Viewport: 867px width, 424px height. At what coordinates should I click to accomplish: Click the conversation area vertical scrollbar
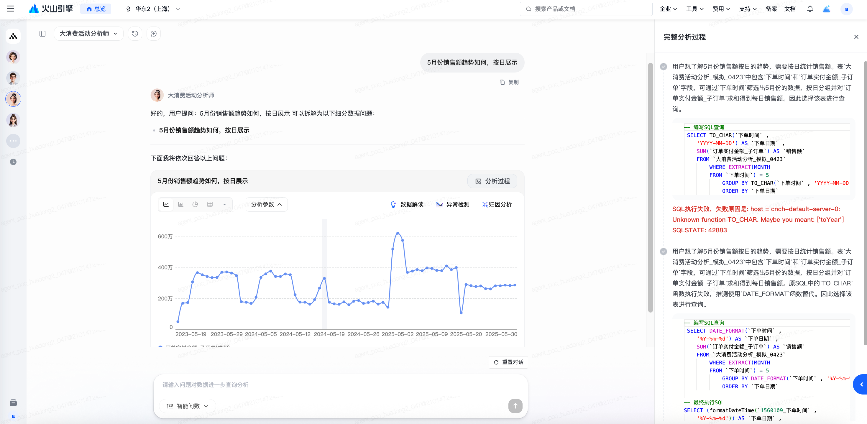click(x=650, y=187)
